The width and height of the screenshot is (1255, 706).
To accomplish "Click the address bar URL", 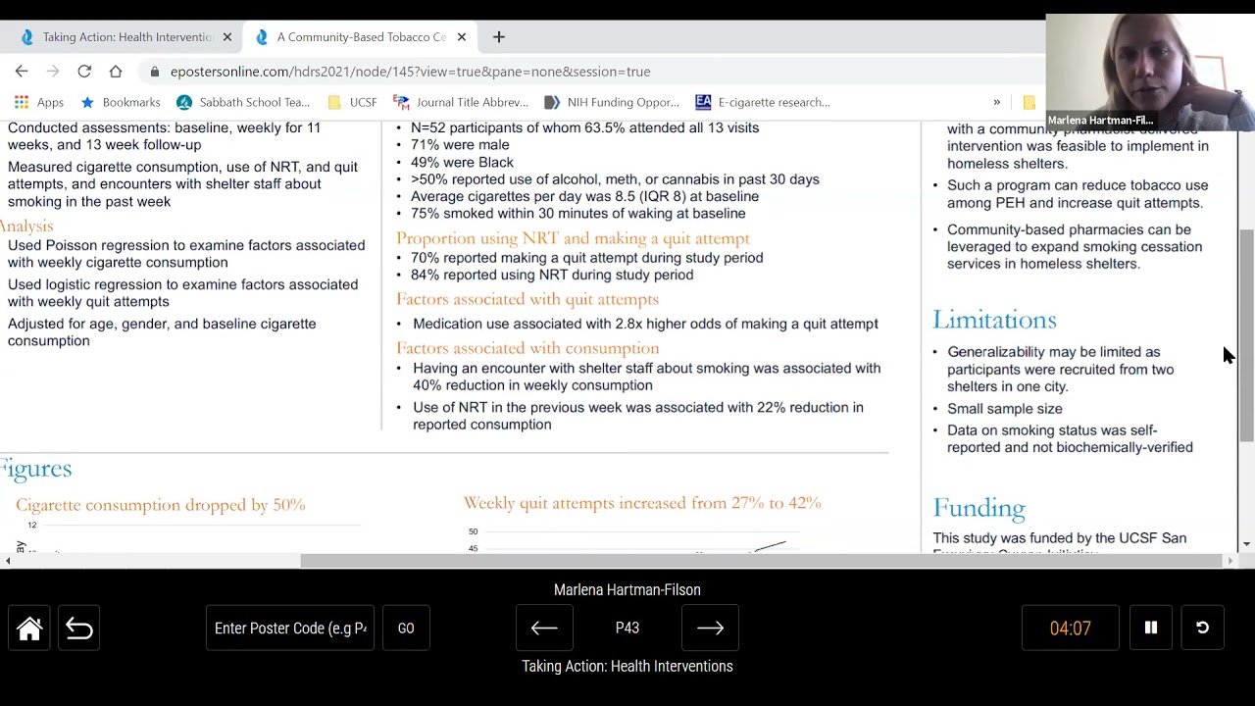I will [411, 72].
